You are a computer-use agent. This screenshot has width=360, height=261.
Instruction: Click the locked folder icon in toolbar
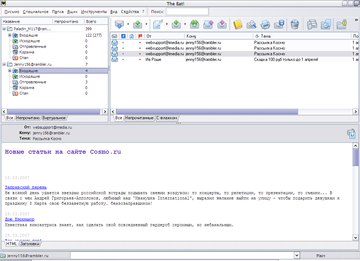tap(342, 24)
